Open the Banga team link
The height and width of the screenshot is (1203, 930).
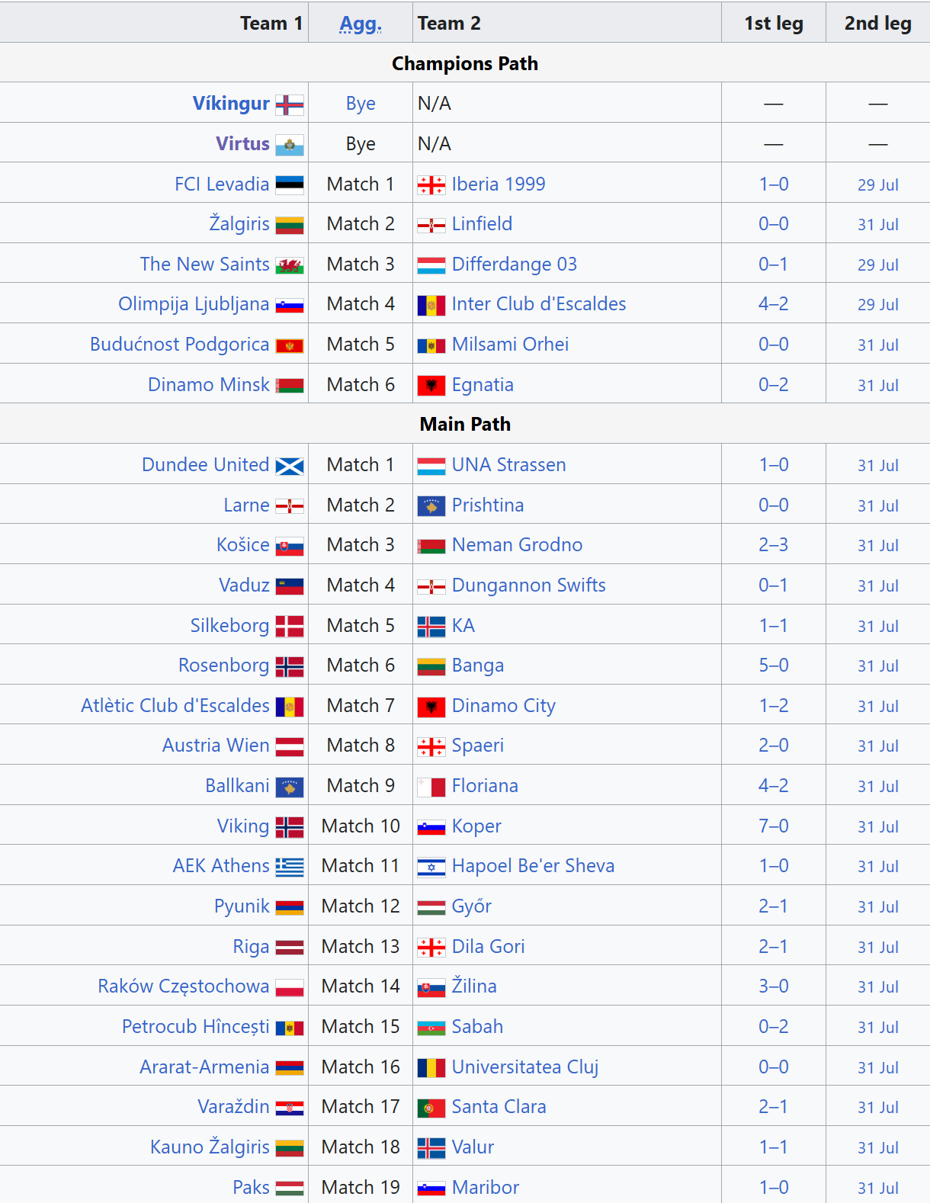[477, 666]
